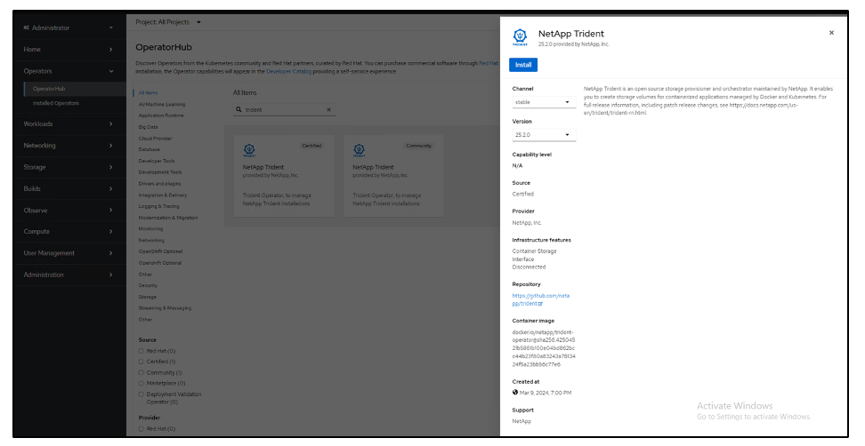Click into the trident search input field
This screenshot has height=446, width=865.
point(284,109)
